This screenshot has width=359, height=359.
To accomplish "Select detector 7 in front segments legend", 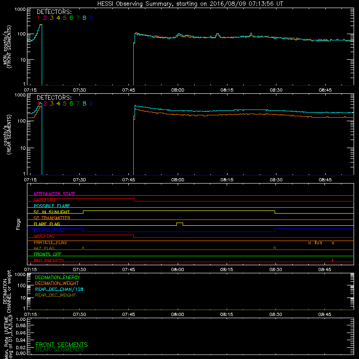I will pos(78,18).
